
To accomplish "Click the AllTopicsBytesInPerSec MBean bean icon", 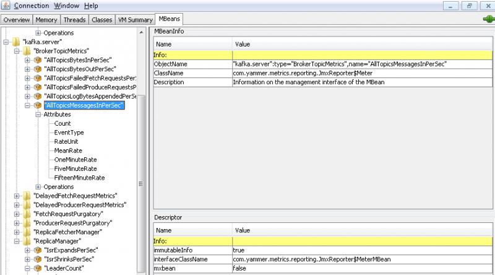I will (38, 59).
